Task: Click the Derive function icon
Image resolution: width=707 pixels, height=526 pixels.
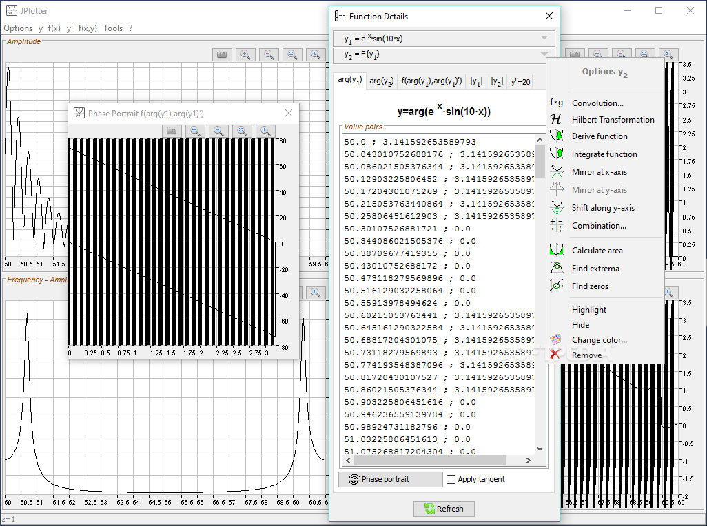Action: pyautogui.click(x=556, y=136)
